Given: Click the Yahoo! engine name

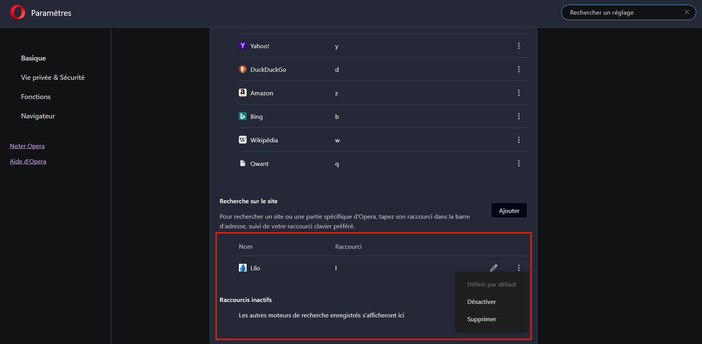Looking at the screenshot, I should coord(260,46).
